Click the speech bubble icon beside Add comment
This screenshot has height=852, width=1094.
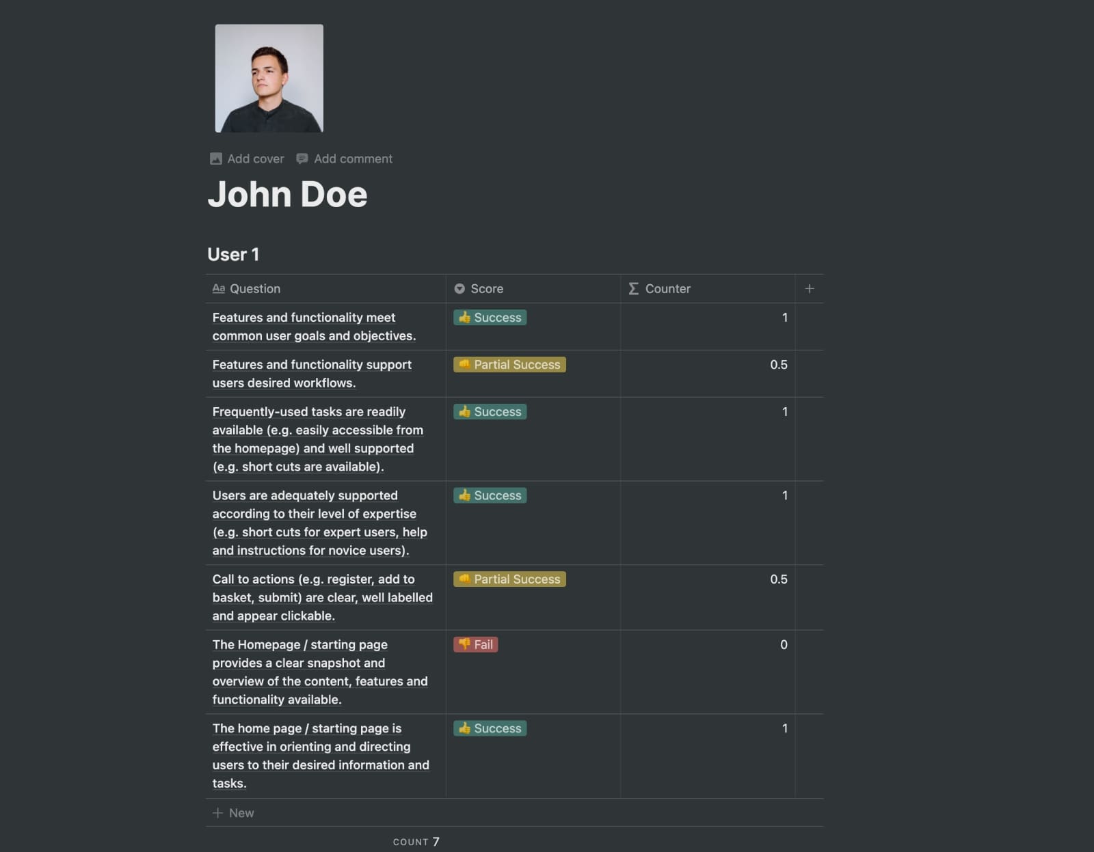pos(302,159)
